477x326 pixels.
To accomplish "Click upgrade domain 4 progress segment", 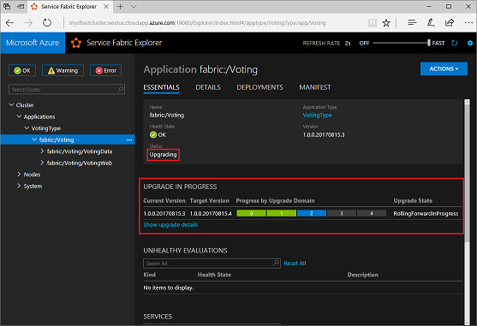I will click(x=372, y=213).
